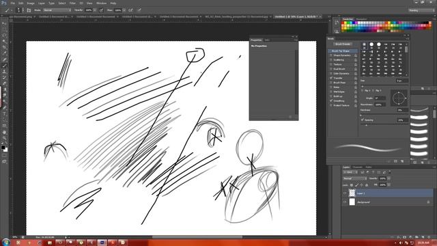437x246 pixels.
Task: Click the brush Hardness value field
Action: [x=403, y=110]
